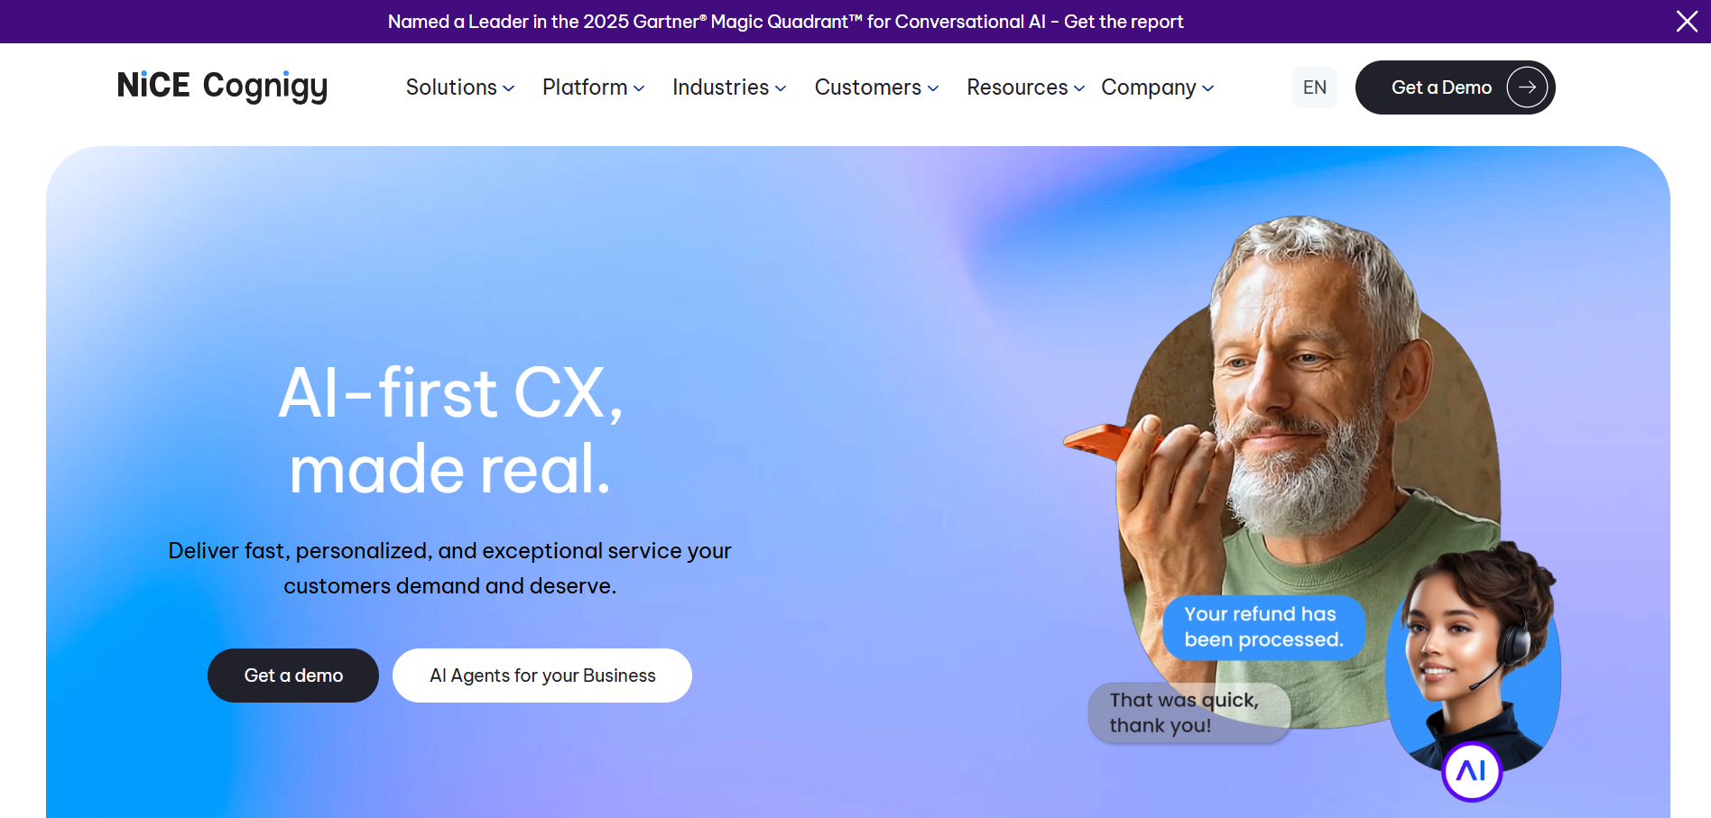
Task: Click the headset agent avatar
Action: [x=1474, y=653]
